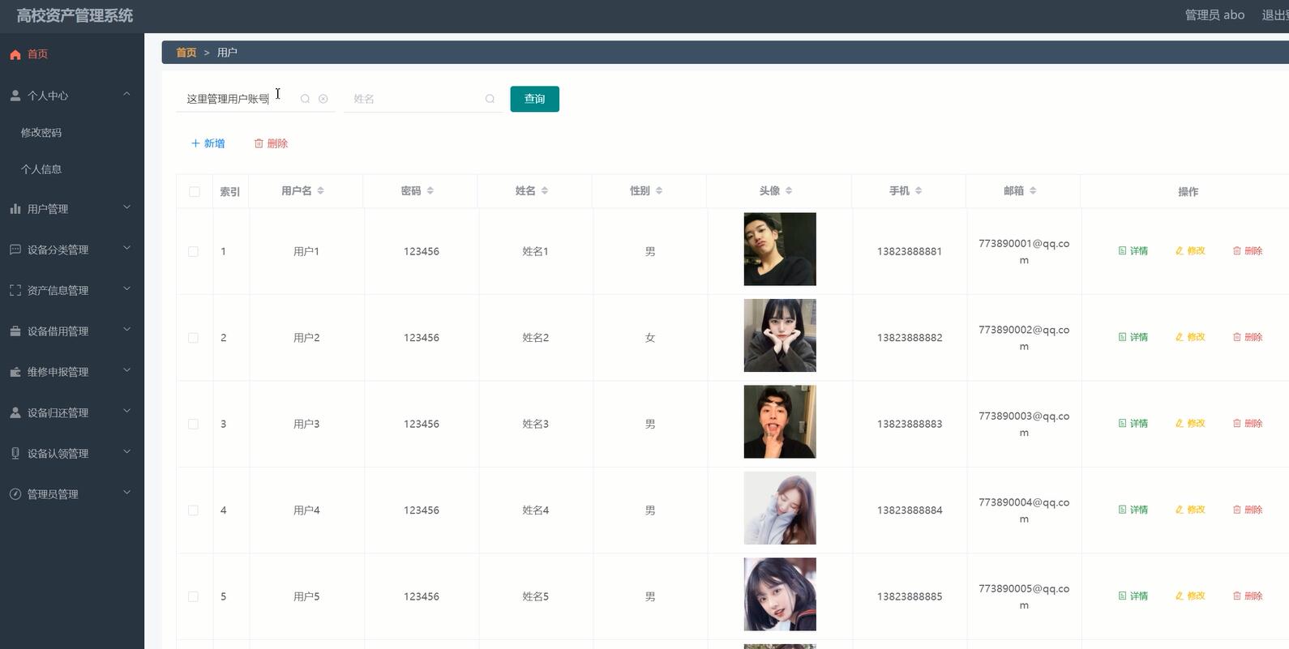The width and height of the screenshot is (1289, 649).
Task: Check the row for 用户2
Action: coord(193,338)
